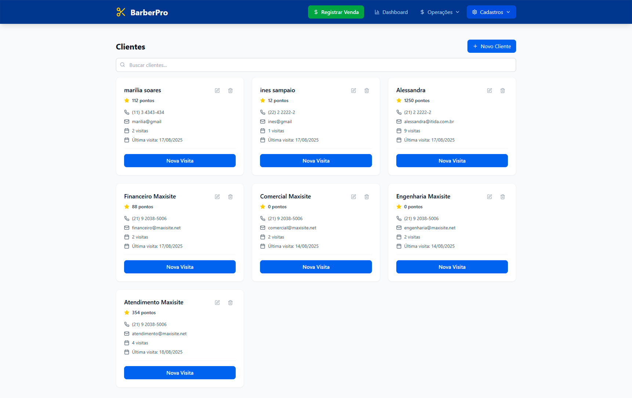Delete the ines sampaio client card

[x=366, y=91]
